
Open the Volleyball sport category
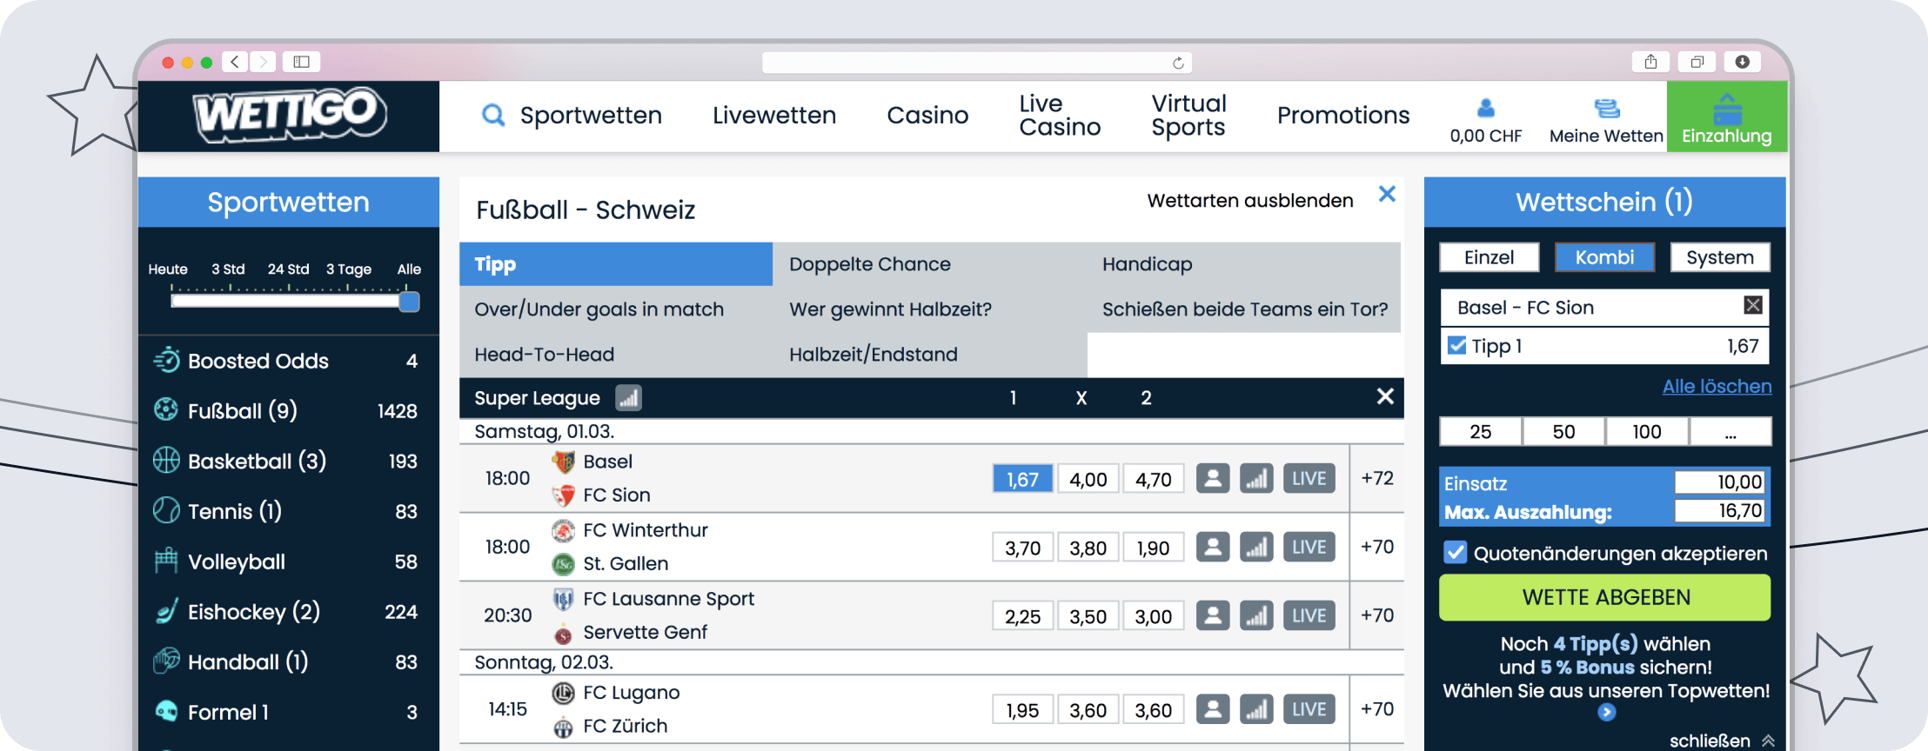pyautogui.click(x=288, y=562)
